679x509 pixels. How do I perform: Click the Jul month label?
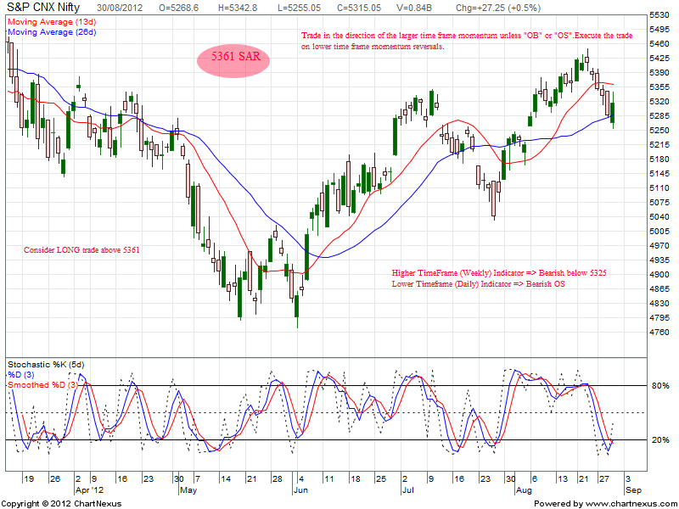408,490
